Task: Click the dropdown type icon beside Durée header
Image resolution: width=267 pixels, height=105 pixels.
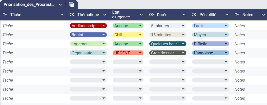Action: [x=151, y=15]
